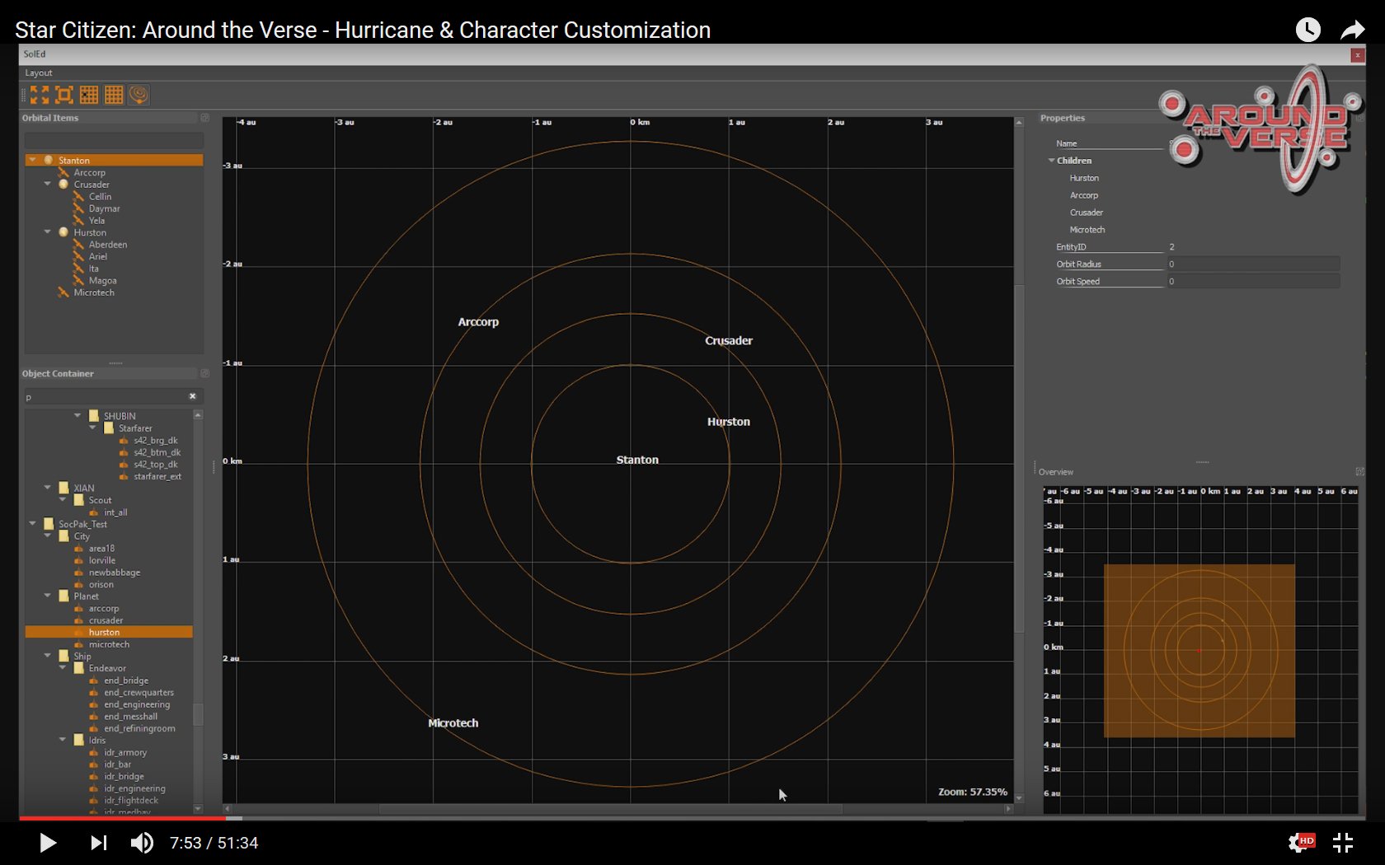Click the Arccorp label on orbit map
Image resolution: width=1385 pixels, height=865 pixels.
coord(478,322)
